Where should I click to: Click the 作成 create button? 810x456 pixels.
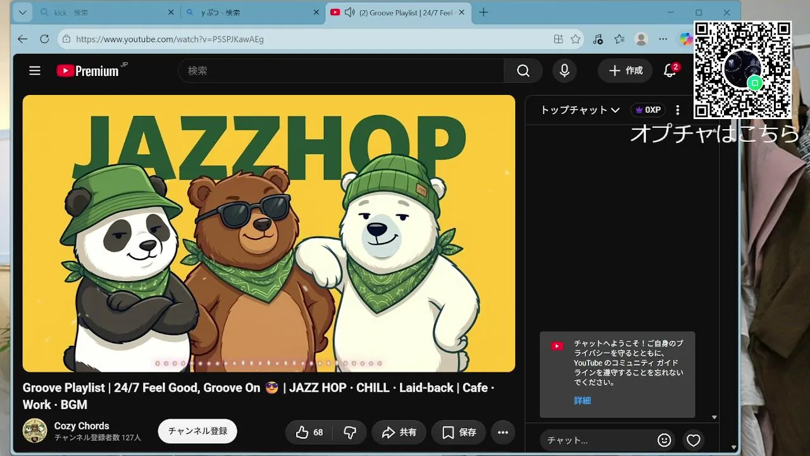pos(625,71)
